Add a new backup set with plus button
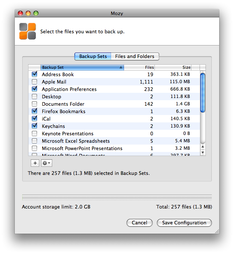 tap(35, 163)
